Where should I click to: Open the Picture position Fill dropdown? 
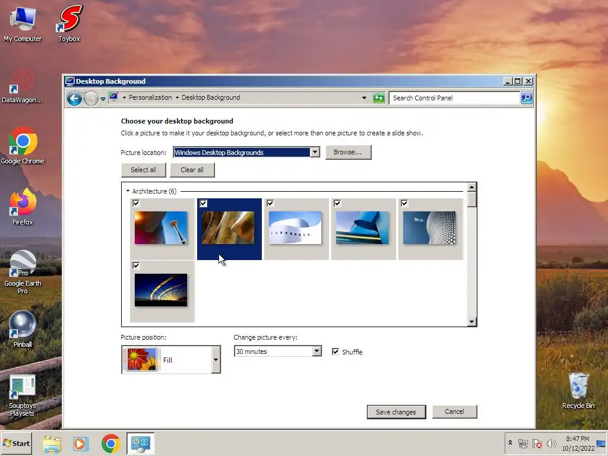point(216,360)
